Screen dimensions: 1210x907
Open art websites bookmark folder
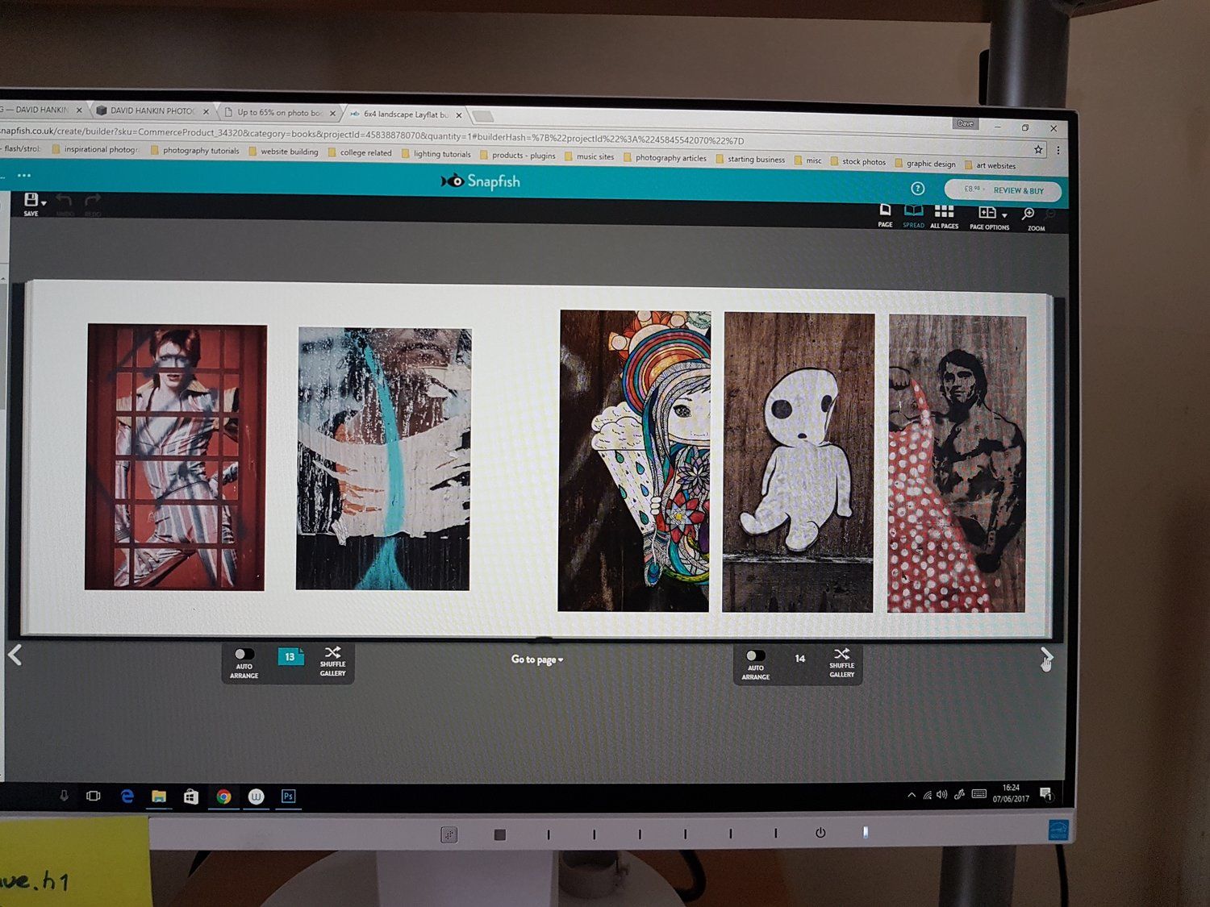[990, 165]
